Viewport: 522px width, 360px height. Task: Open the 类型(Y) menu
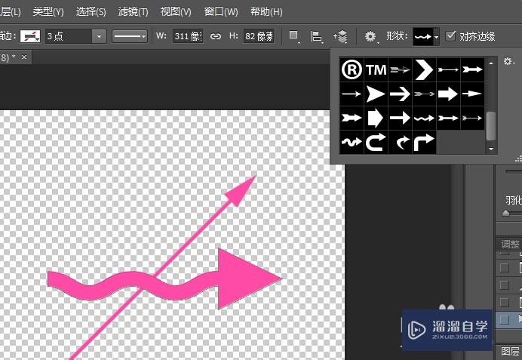[x=48, y=12]
